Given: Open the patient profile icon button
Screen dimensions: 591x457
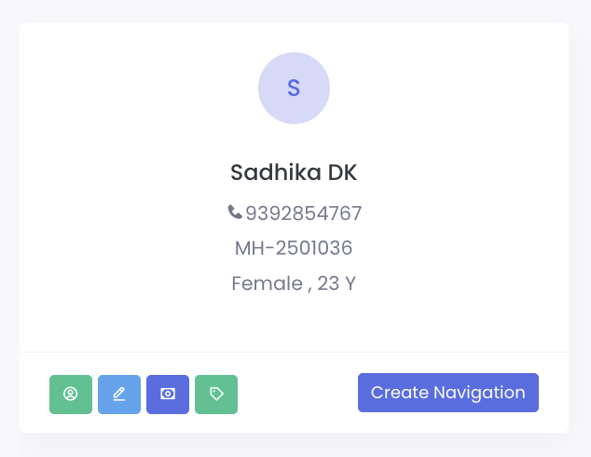Looking at the screenshot, I should coord(71,394).
